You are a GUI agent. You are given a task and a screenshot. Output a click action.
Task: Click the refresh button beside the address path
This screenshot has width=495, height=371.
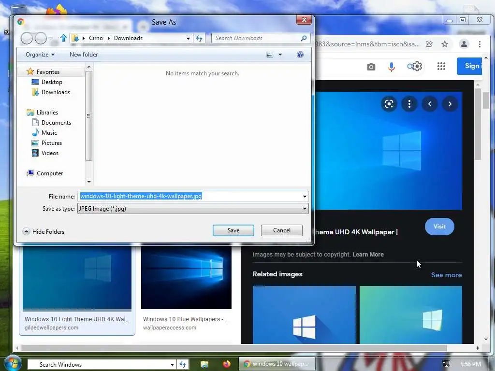click(x=199, y=38)
